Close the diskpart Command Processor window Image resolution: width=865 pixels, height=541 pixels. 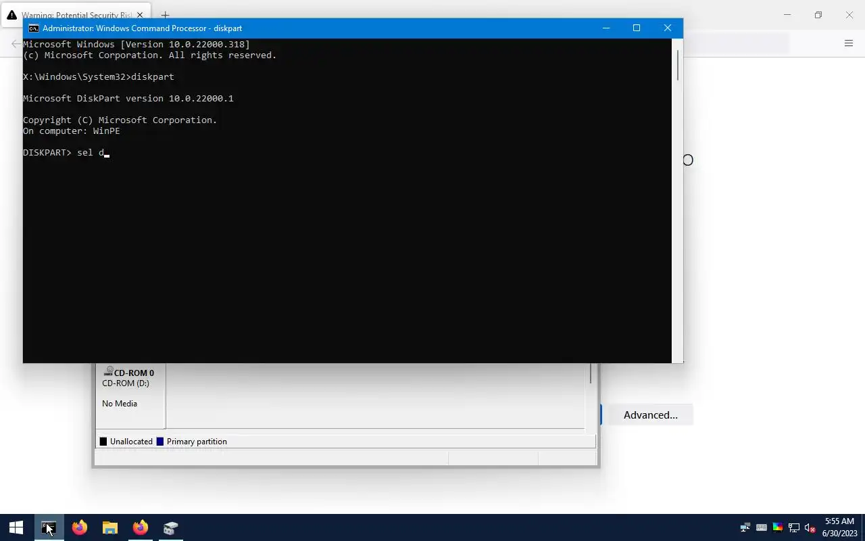pos(668,28)
